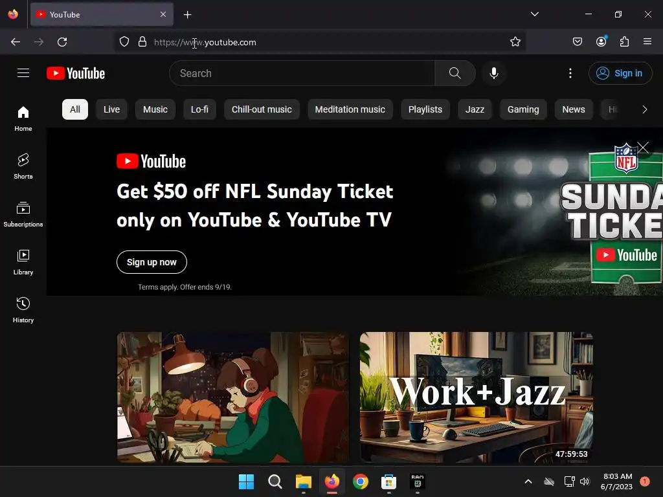
Task: Open a new tab with plus
Action: pyautogui.click(x=187, y=15)
